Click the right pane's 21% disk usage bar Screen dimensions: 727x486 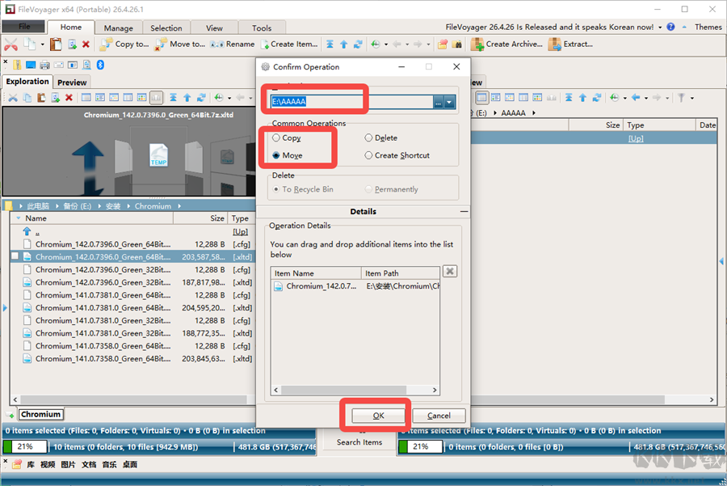pos(420,446)
